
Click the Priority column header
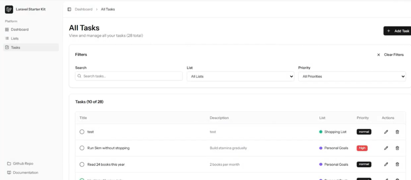point(363,118)
